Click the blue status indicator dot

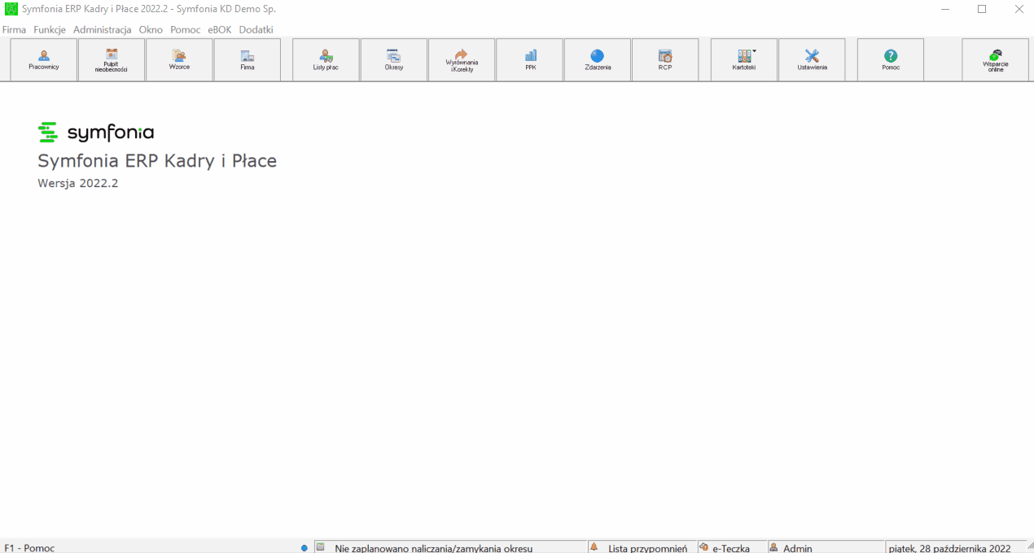point(305,548)
